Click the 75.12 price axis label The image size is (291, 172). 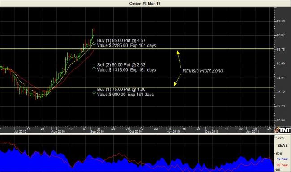(281, 92)
